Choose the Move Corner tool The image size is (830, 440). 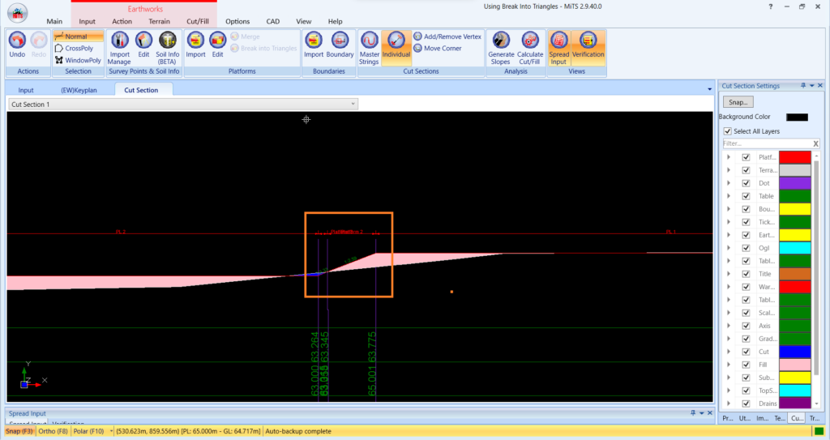click(438, 48)
